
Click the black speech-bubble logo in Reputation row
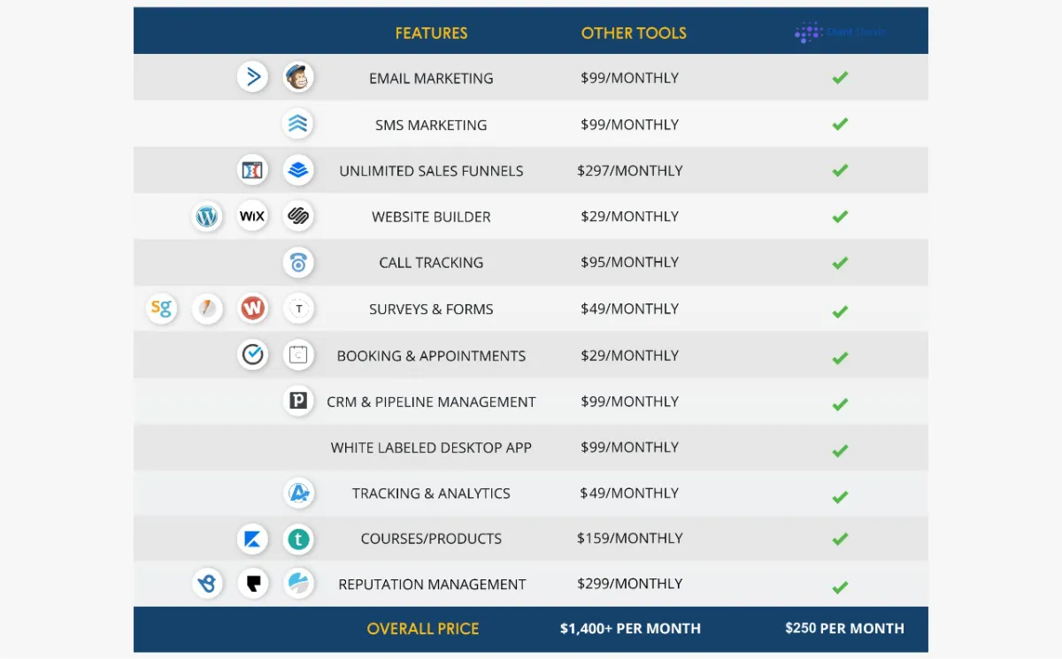tap(253, 584)
